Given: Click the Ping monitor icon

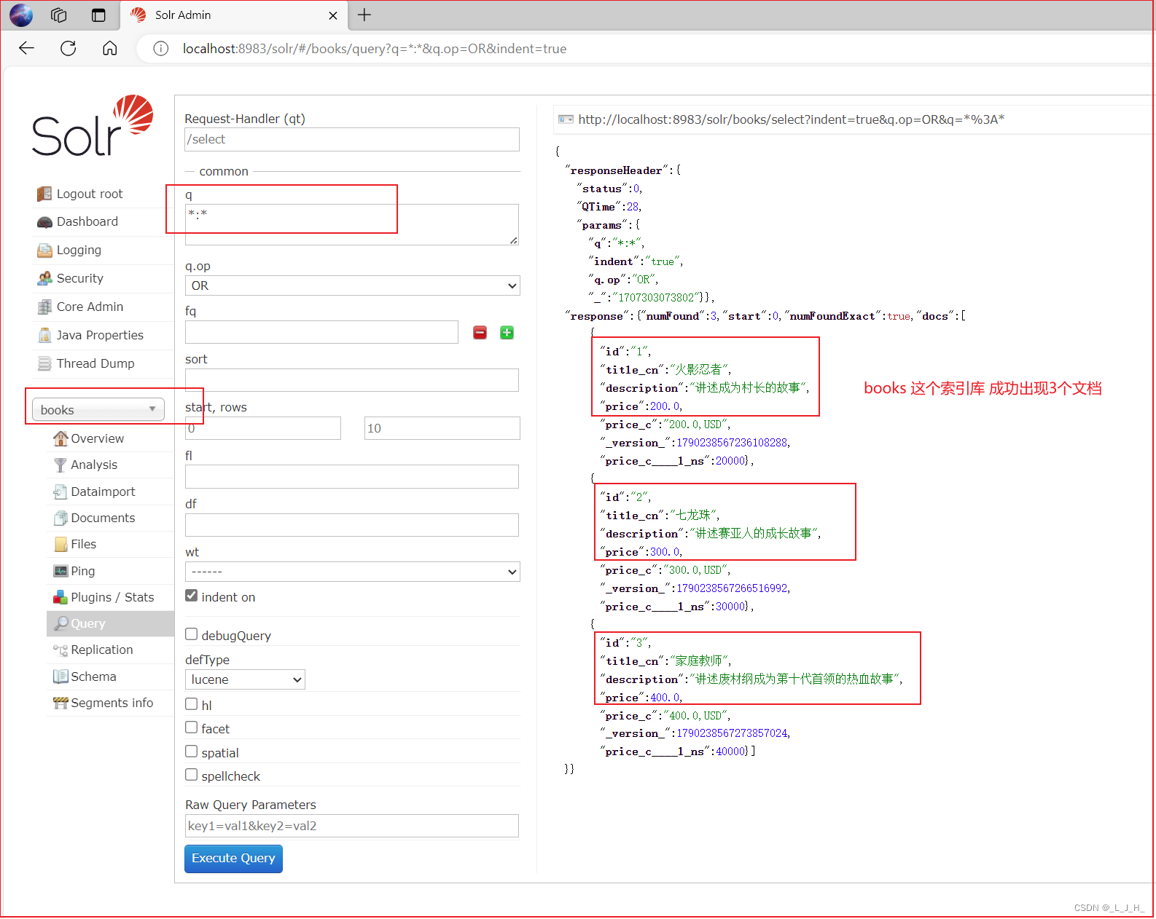Looking at the screenshot, I should (x=60, y=571).
